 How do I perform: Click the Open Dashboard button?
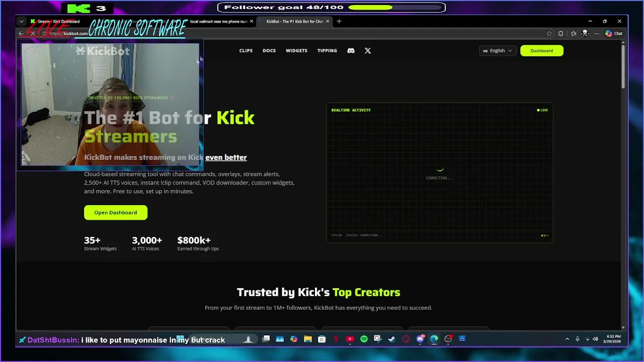(116, 212)
